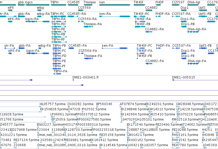Select the Thiolase-PA protein
218x149 pixels.
(x=88, y=58)
